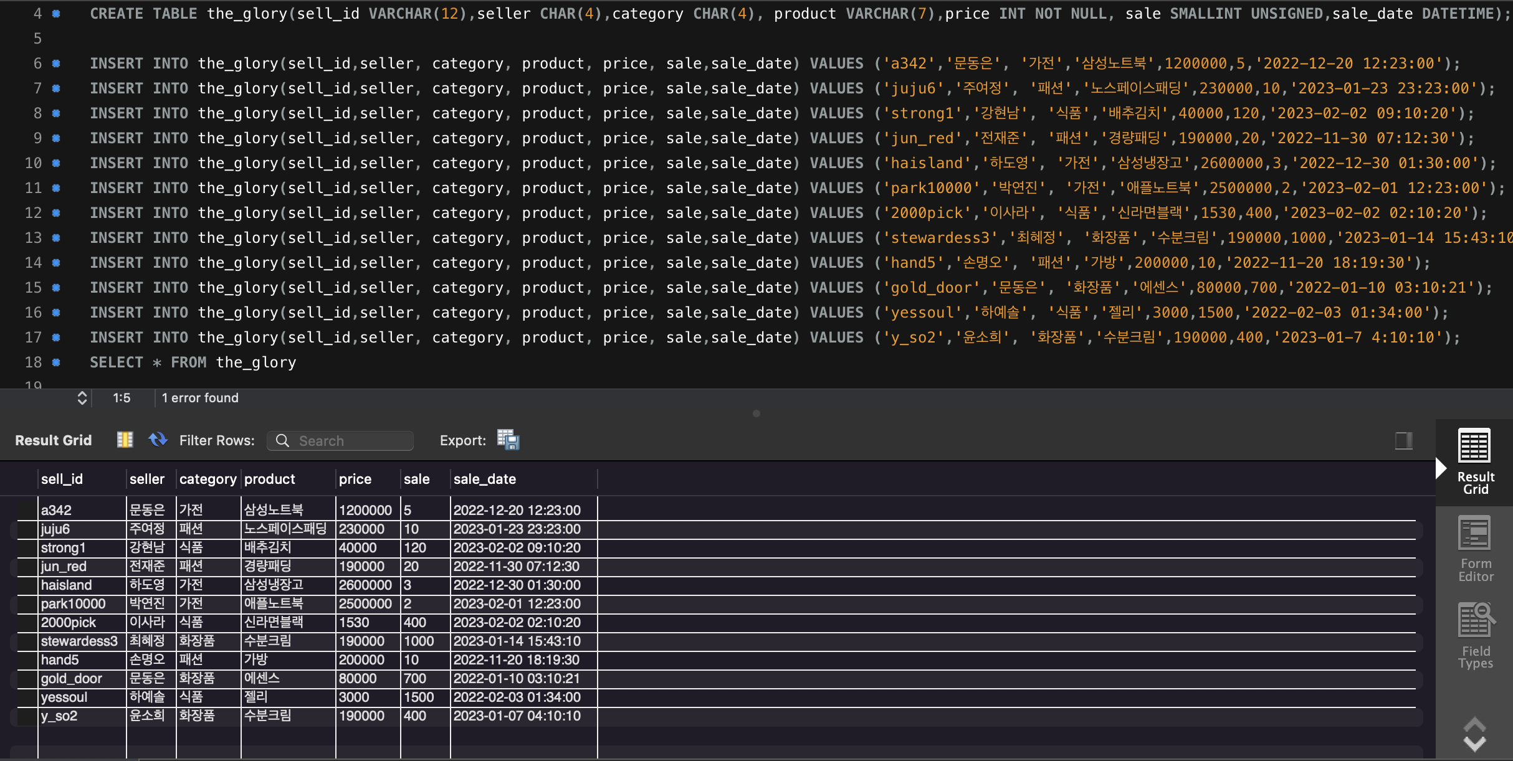Select the cell 'gold_door' in results
The height and width of the screenshot is (761, 1513).
[x=82, y=678]
